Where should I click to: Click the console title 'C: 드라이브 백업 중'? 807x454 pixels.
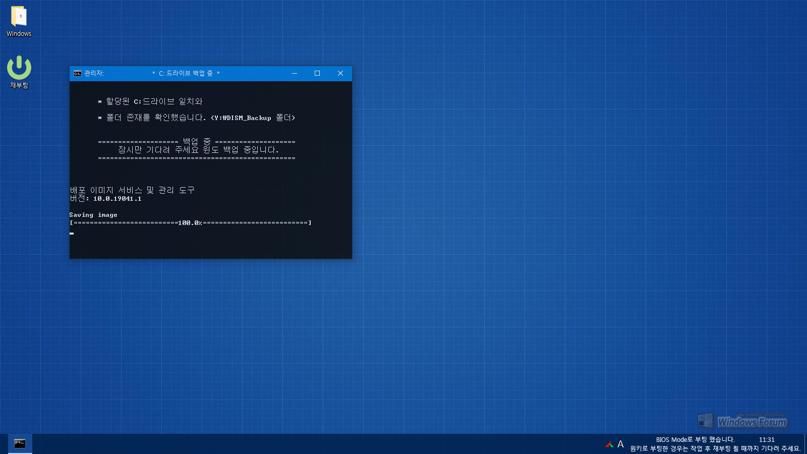[x=186, y=74]
